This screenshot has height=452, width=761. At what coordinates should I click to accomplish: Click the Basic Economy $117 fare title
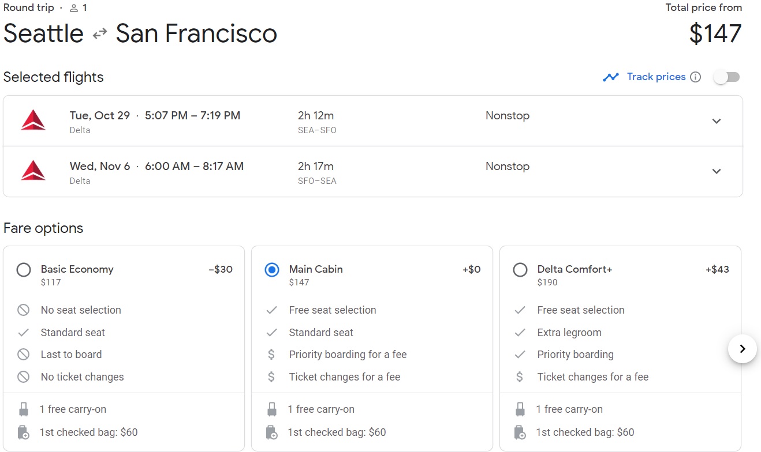tap(77, 269)
